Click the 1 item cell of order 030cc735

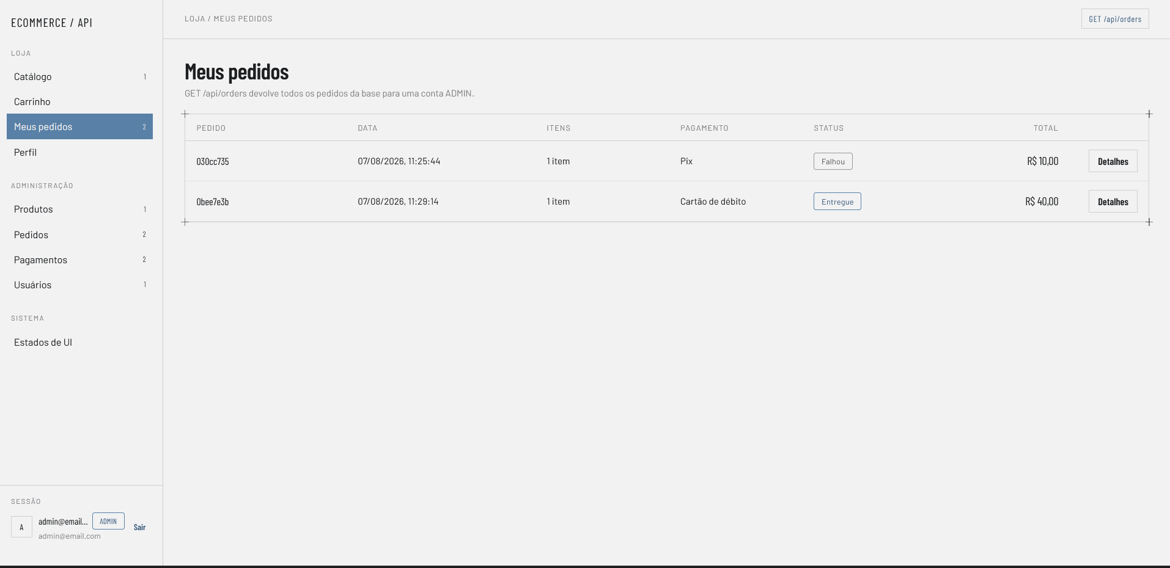(558, 161)
